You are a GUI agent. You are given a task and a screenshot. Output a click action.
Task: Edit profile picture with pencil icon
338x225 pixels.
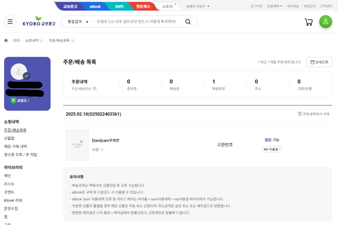click(26, 76)
